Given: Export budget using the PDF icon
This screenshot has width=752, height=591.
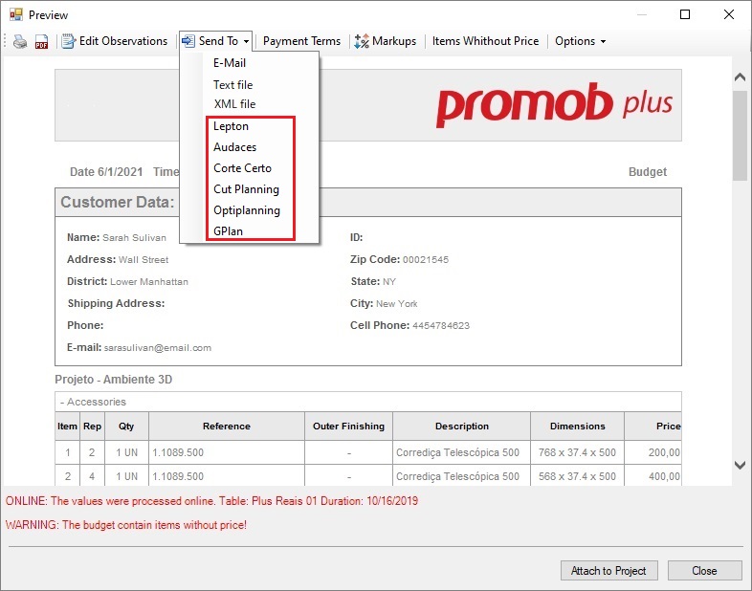Looking at the screenshot, I should pos(42,42).
